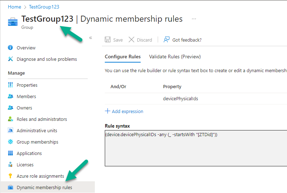Click the Diagnose and solve problems wrench icon
The image size is (287, 193).
point(10,59)
